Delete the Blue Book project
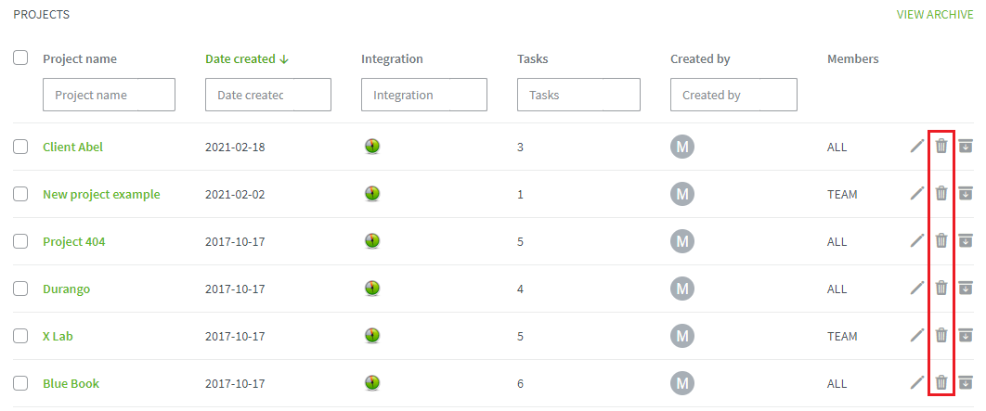Viewport: 986px width, 411px height. [x=941, y=383]
